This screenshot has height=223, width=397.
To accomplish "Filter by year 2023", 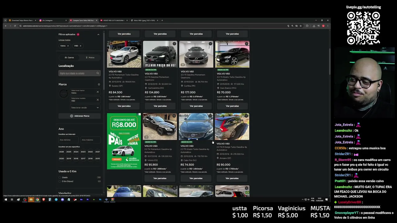I will [x=83, y=152].
